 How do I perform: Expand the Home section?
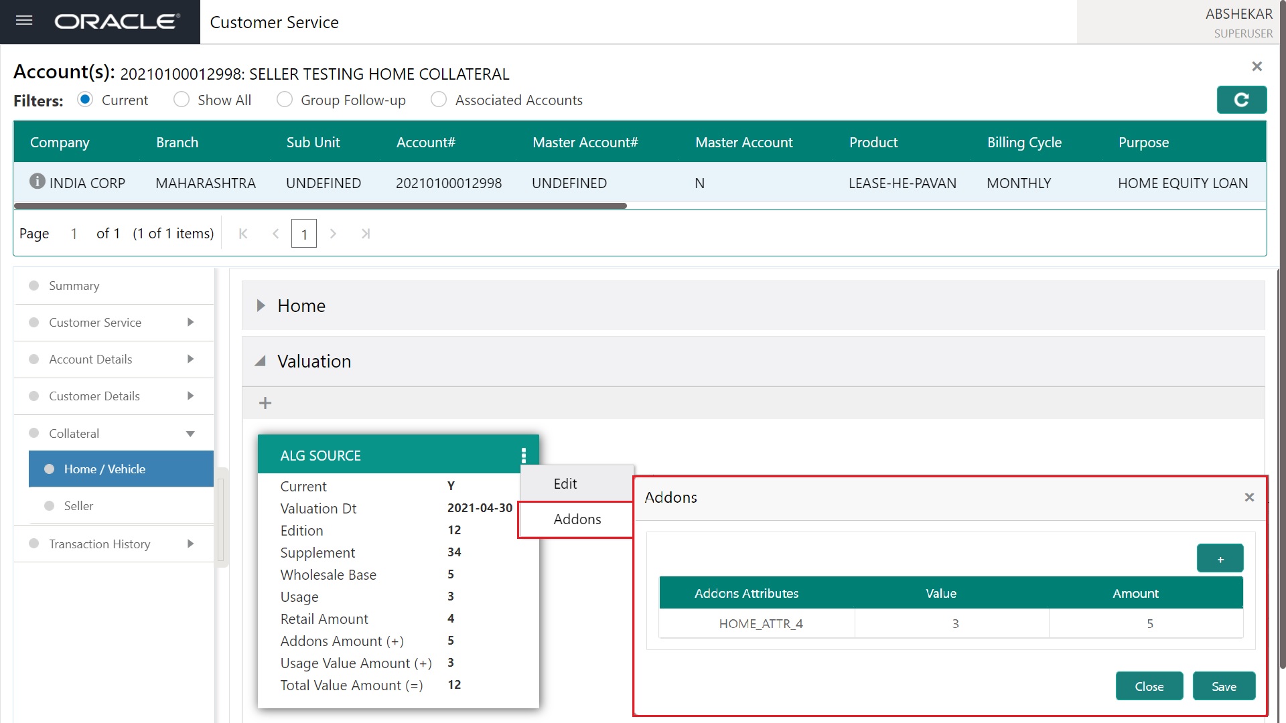[x=261, y=306]
